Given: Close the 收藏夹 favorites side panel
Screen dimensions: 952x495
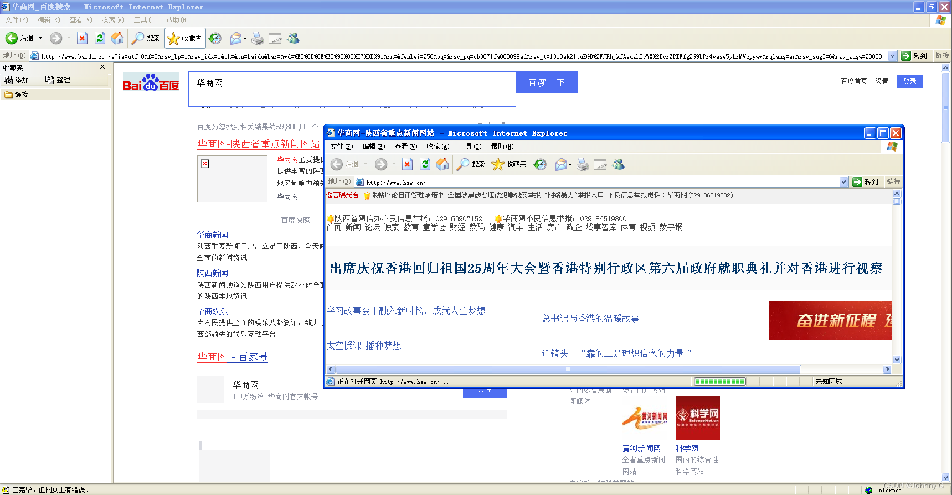Looking at the screenshot, I should tap(102, 67).
